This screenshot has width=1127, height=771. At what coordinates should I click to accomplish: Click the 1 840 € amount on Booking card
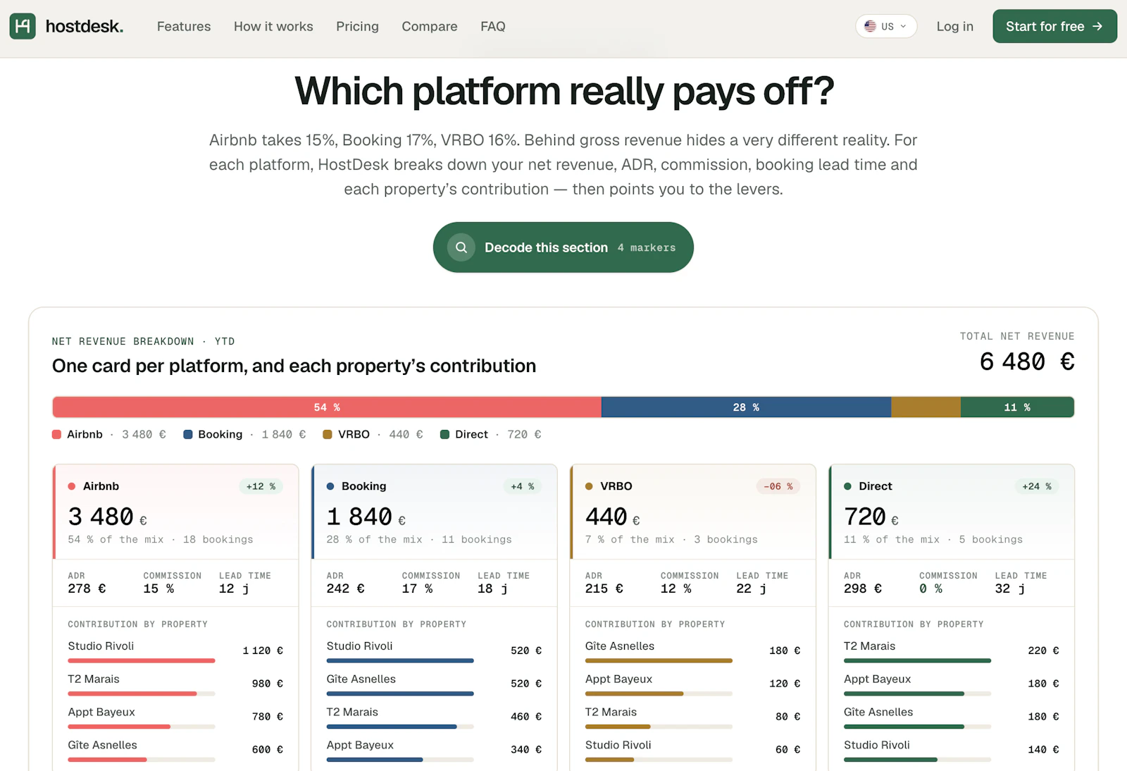tap(366, 517)
